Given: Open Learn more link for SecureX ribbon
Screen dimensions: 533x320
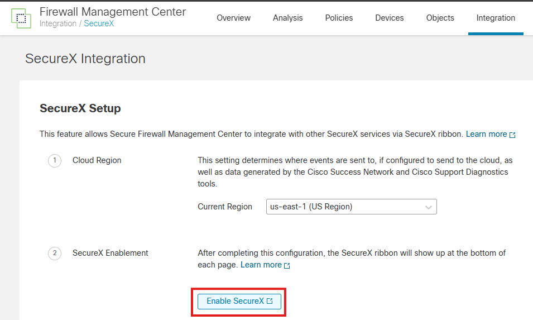Looking at the screenshot, I should 486,134.
